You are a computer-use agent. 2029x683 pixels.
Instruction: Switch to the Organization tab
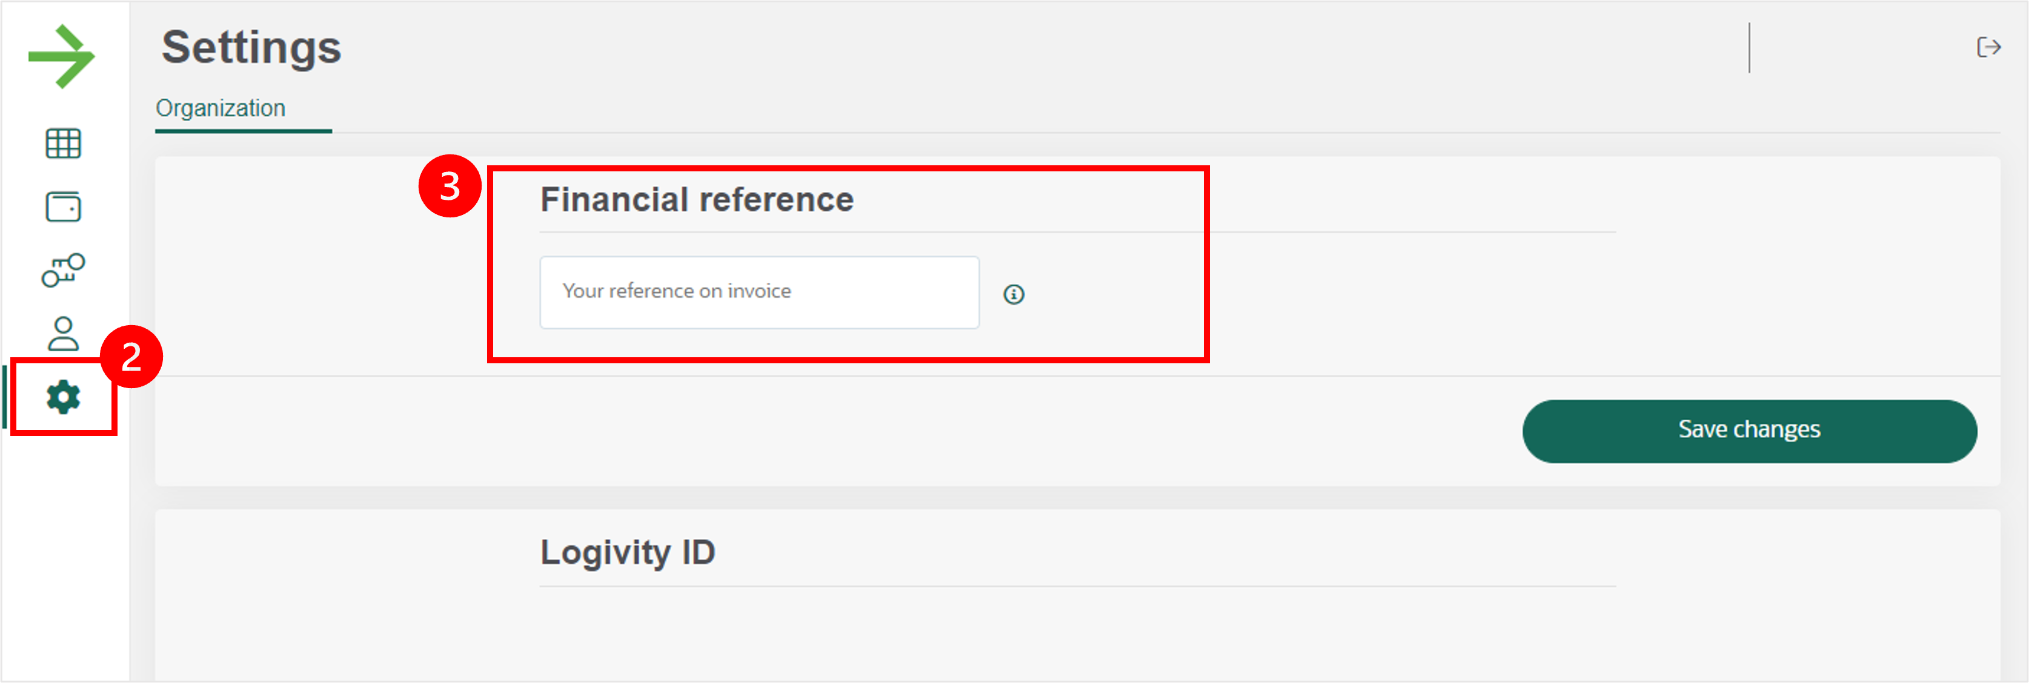[221, 108]
